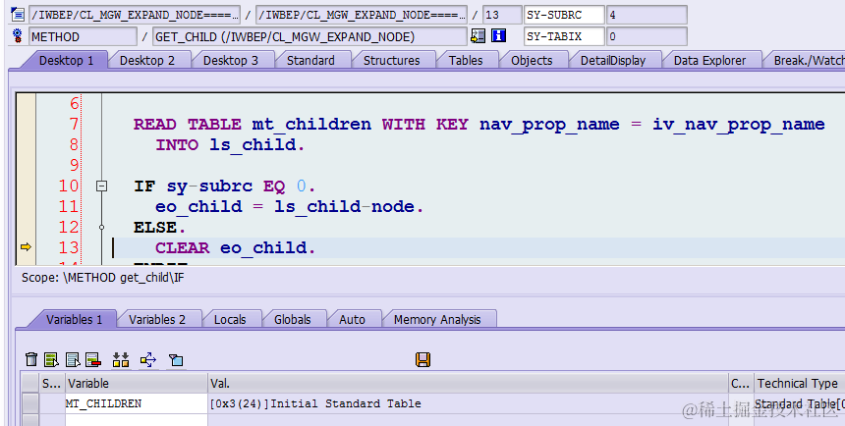The height and width of the screenshot is (426, 845).
Task: Click the Technical Type column header
Action: click(x=799, y=383)
